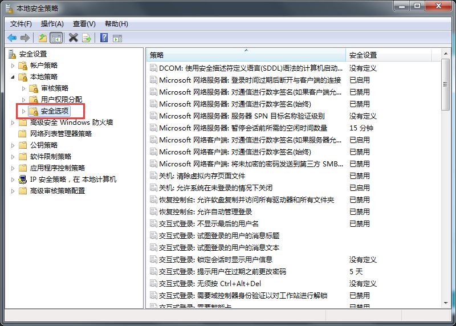Click the 帐户策略 folder icon
The height and width of the screenshot is (326, 456).
point(23,66)
